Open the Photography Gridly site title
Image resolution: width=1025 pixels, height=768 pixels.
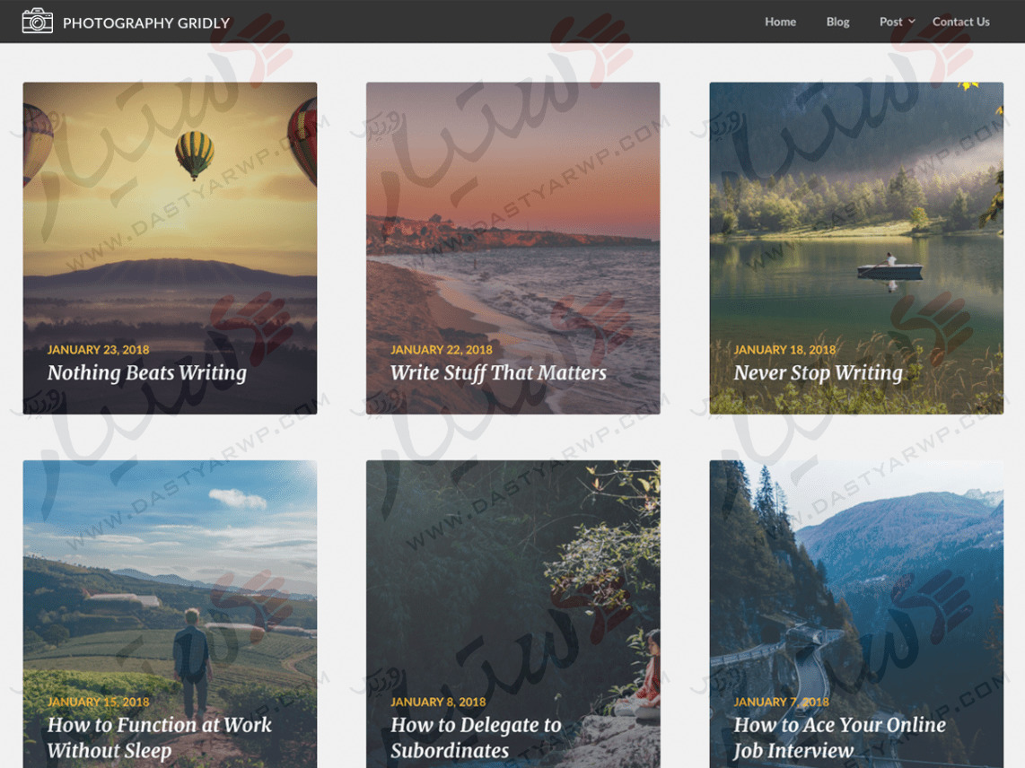coord(146,22)
